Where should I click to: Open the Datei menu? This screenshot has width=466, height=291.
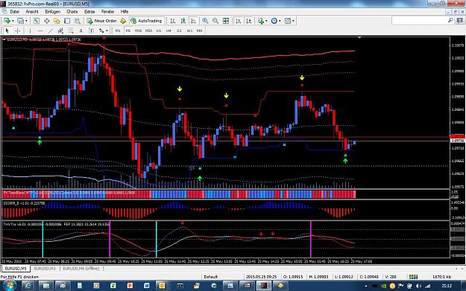coord(15,12)
